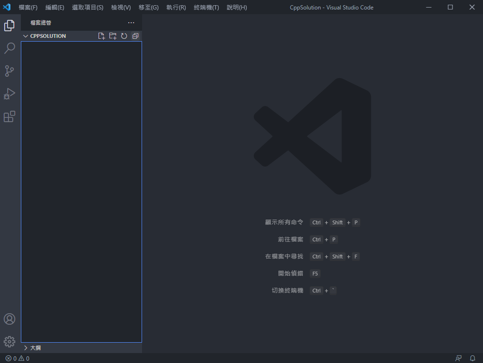
Task: Click the New Folder icon
Action: pos(113,36)
